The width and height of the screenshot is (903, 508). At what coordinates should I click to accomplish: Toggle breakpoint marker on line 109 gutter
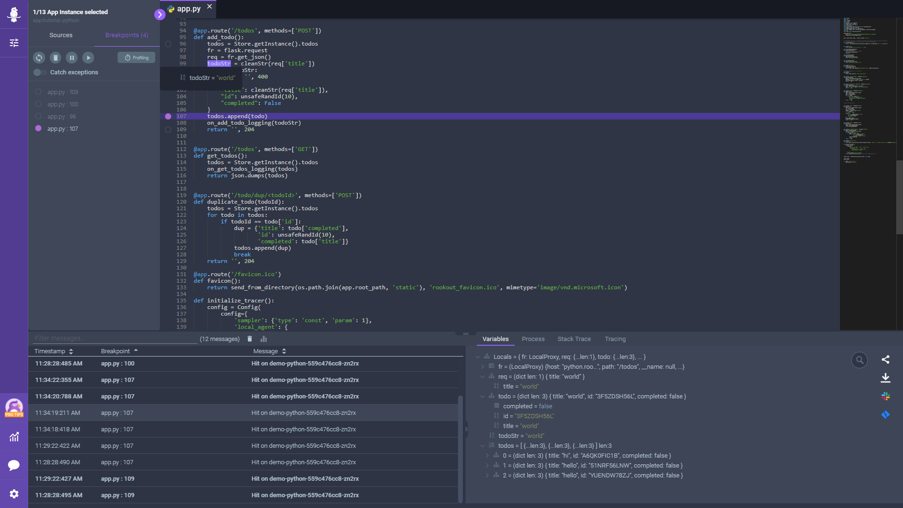coord(168,130)
